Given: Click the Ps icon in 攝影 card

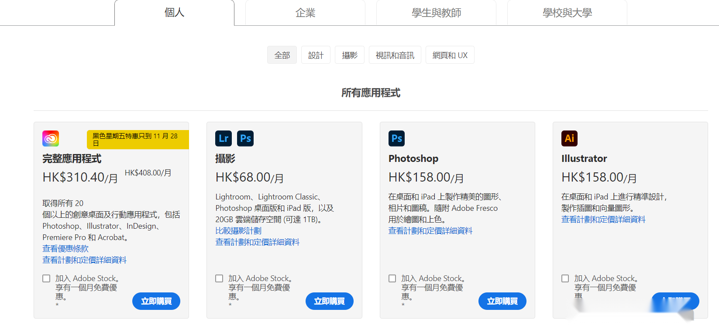Looking at the screenshot, I should tap(245, 138).
